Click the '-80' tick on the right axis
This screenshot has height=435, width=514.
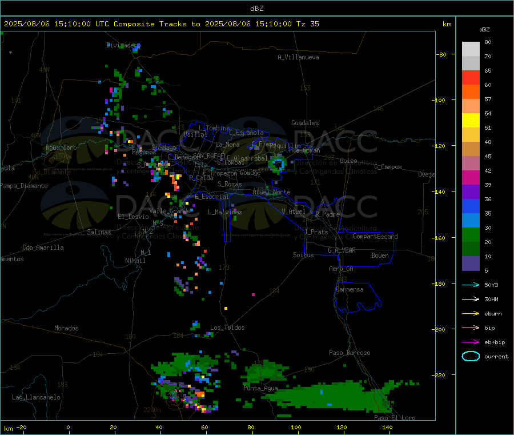(x=441, y=55)
